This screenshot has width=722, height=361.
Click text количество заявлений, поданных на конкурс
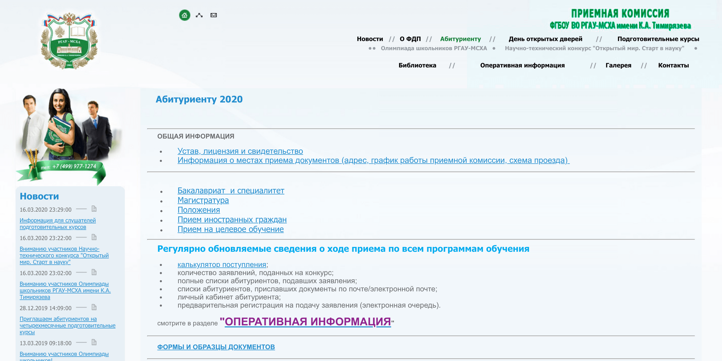[255, 273]
